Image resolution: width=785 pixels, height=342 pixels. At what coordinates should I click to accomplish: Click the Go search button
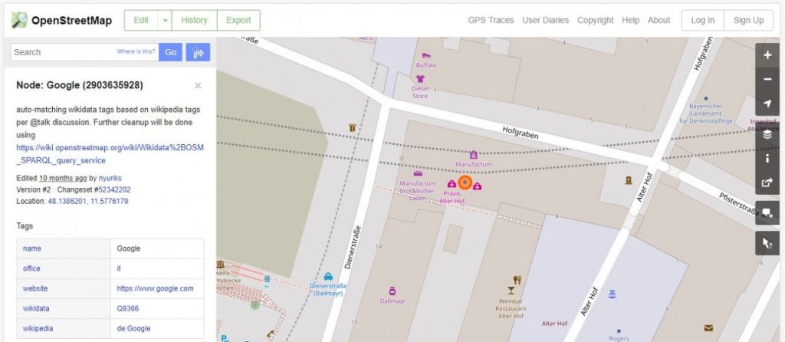pos(171,52)
